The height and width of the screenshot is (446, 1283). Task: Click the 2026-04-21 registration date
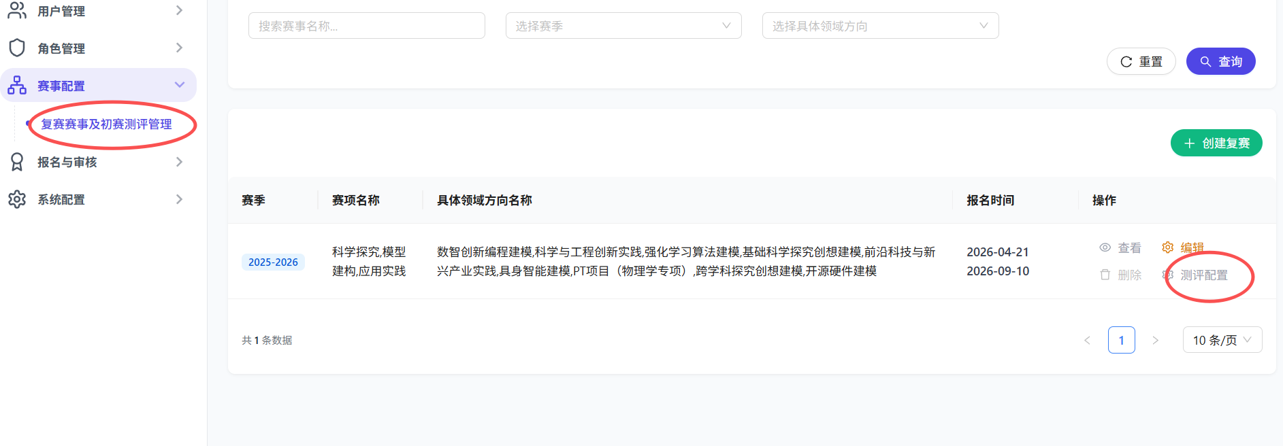coord(998,252)
